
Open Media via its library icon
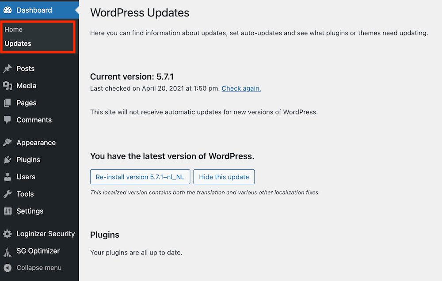coord(8,86)
